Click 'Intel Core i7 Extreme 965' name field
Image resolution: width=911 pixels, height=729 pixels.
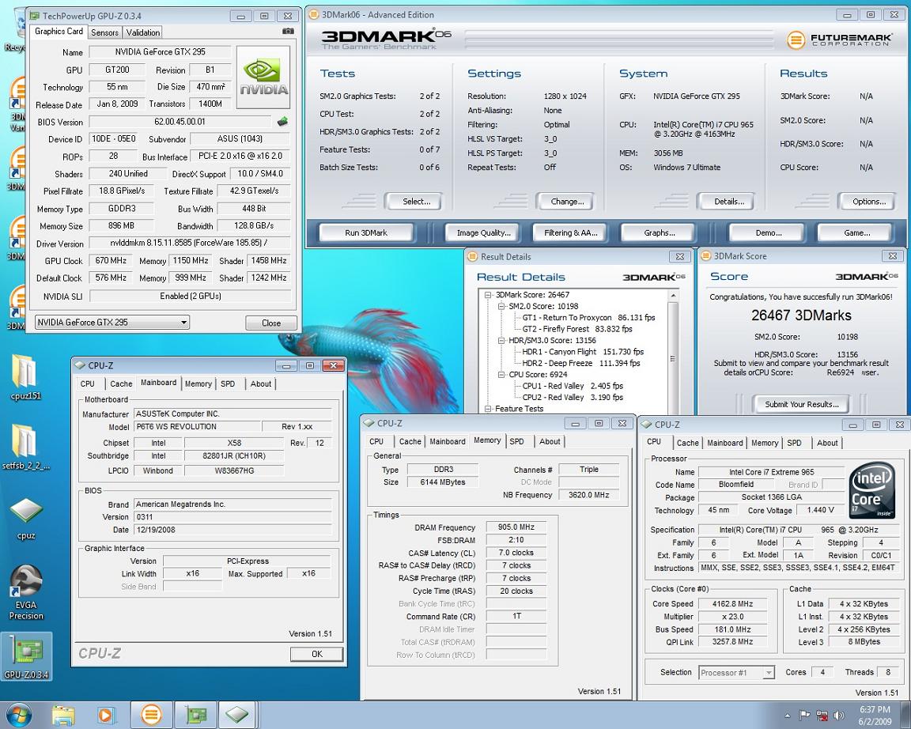pos(771,472)
